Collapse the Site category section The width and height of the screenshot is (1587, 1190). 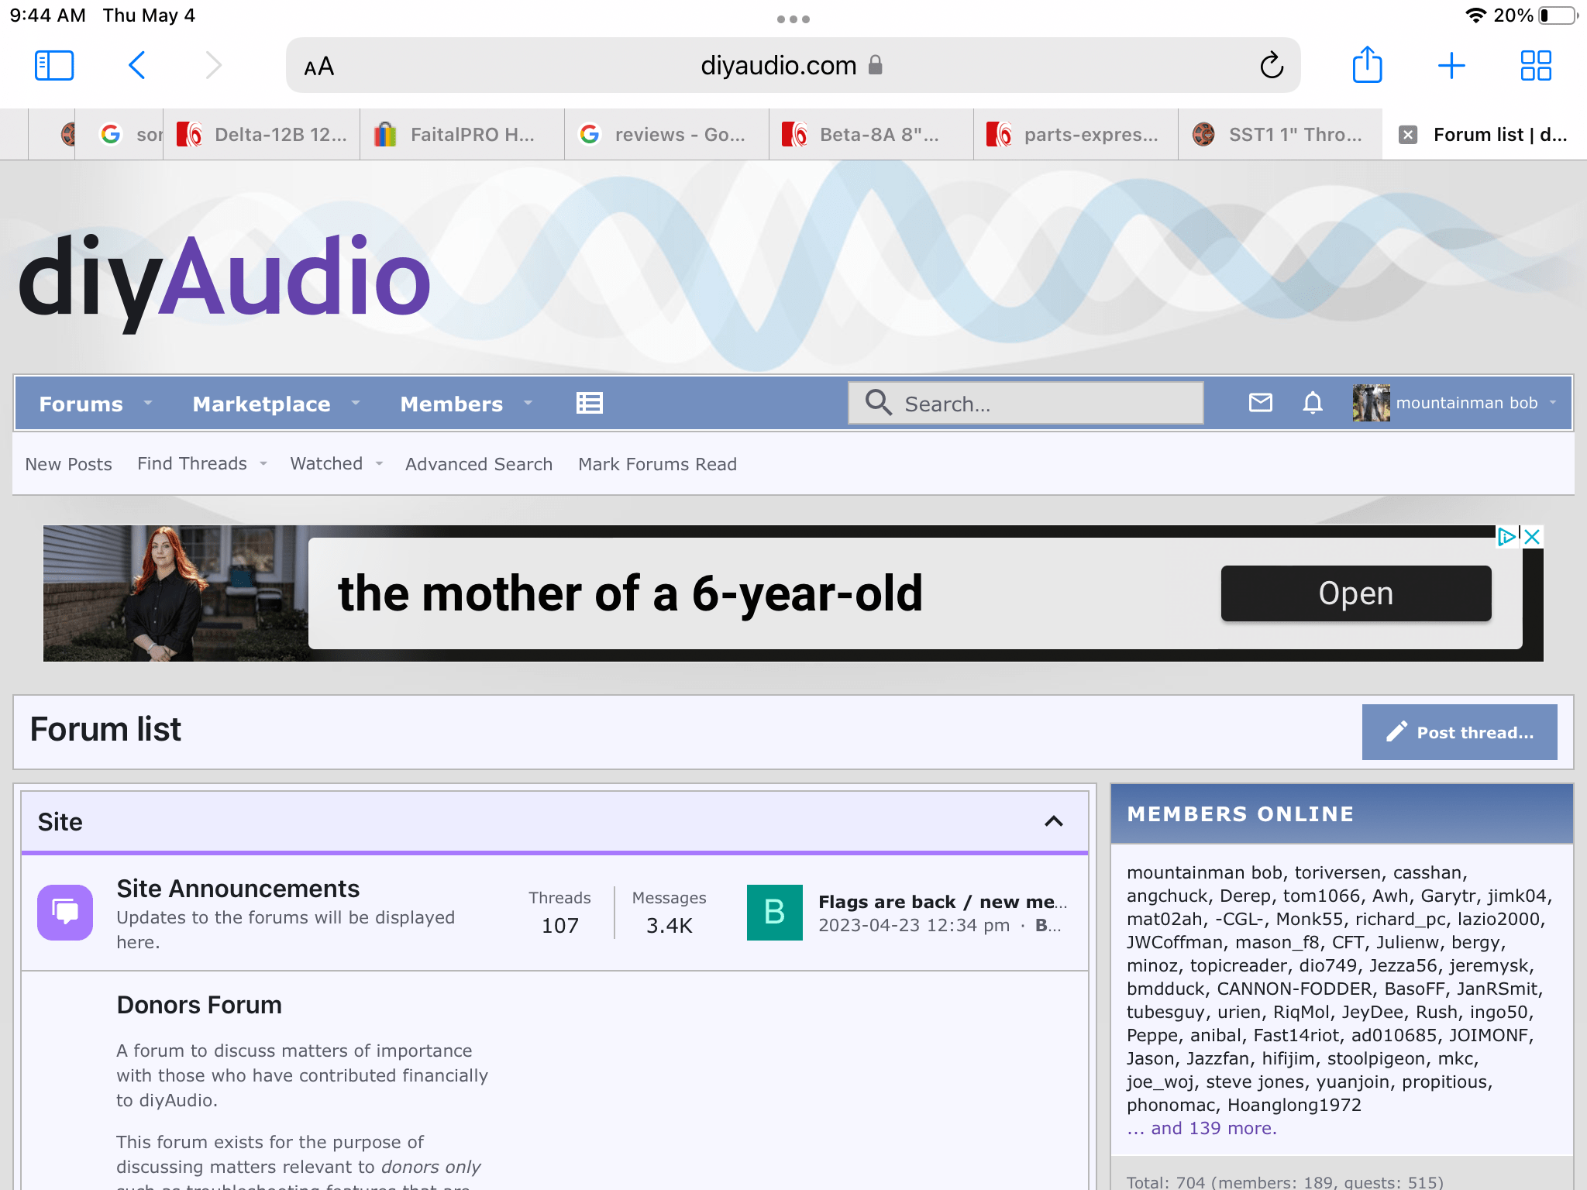point(1053,821)
